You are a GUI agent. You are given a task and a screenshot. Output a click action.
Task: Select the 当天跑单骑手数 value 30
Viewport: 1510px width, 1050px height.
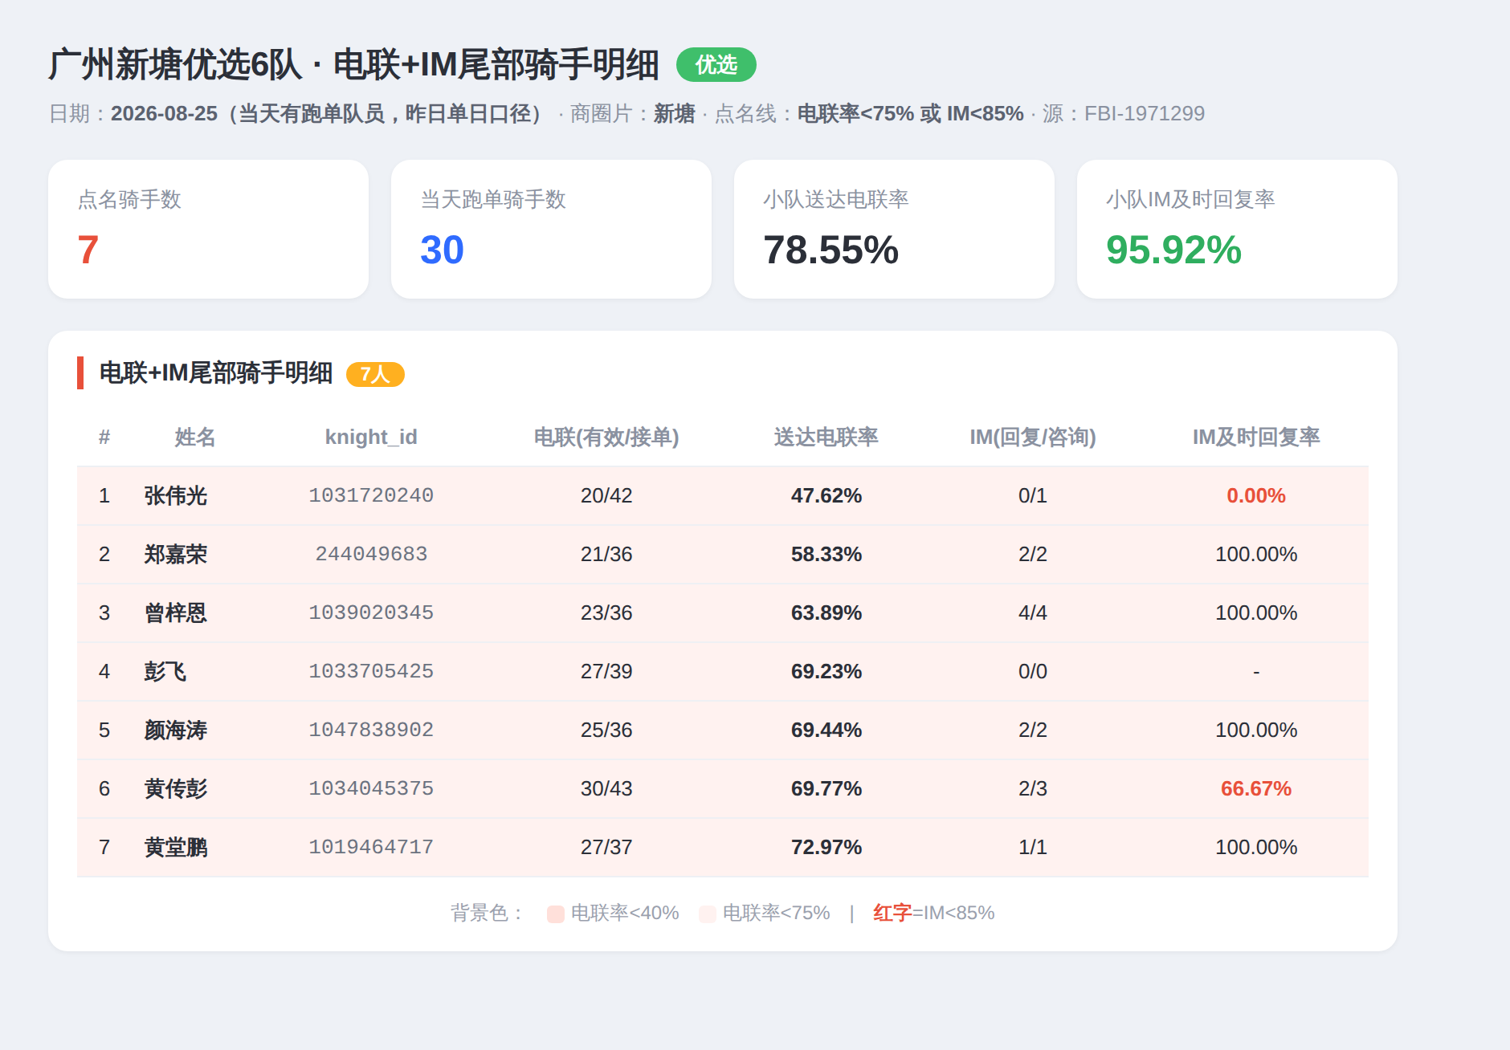(442, 250)
